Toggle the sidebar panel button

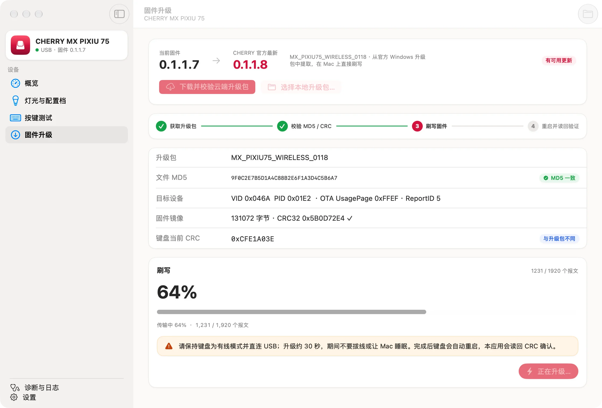[x=119, y=14]
